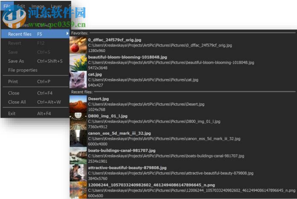Image resolution: width=297 pixels, height=199 pixels.
Task: Click the D800_img_01_l.jpg file name
Action: (x=108, y=116)
